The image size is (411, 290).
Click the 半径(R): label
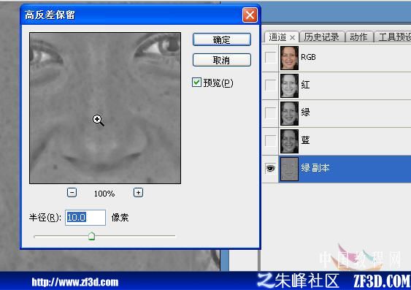pyautogui.click(x=45, y=218)
